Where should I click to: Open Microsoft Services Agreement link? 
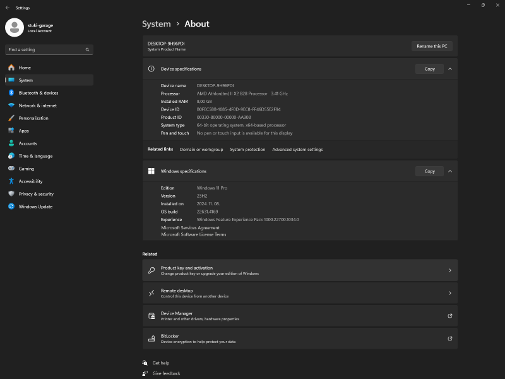point(191,227)
